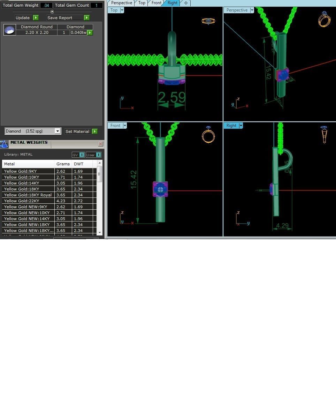Click the Save Report green arrow
Viewport: 336px width, 420px height.
point(87,17)
